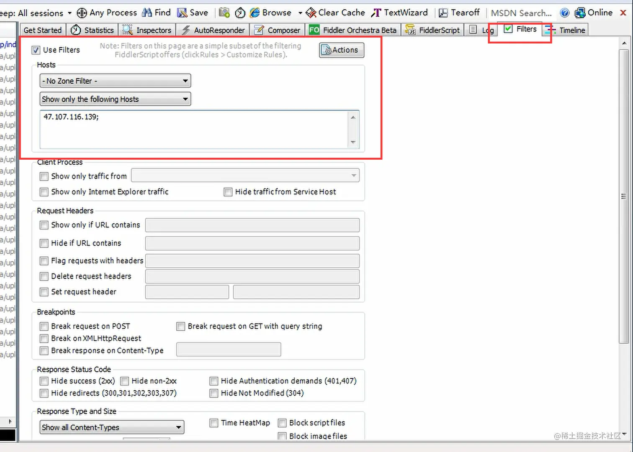633x452 pixels.
Task: Enable Break on XMLHttpRequest
Action: pos(44,338)
